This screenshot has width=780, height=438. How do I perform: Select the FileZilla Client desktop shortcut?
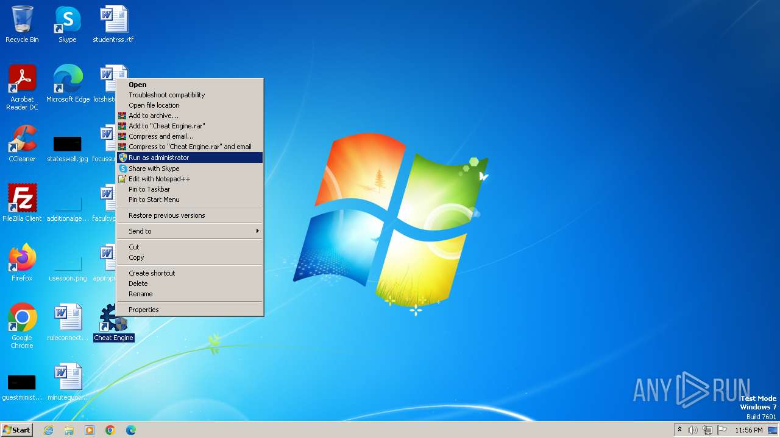click(22, 203)
